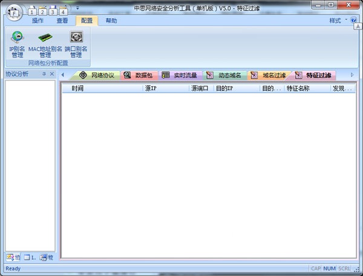
Task: Sort by the 源端口 column header
Action: (201, 88)
